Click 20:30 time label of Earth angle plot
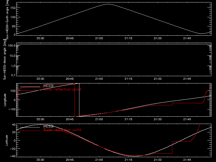The image size is (216, 162). coord(40,38)
